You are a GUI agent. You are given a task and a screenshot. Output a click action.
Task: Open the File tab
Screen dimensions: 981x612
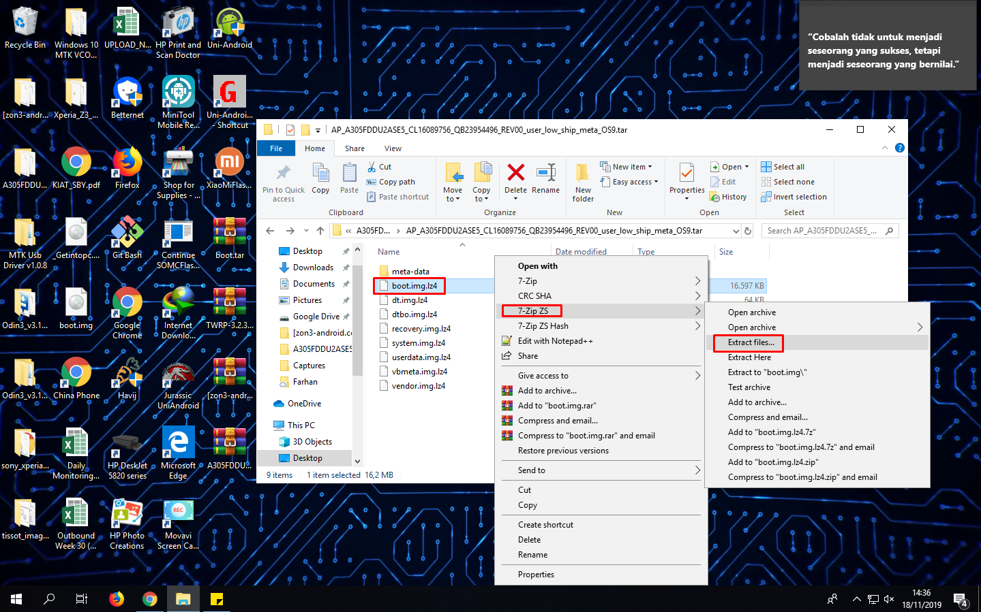click(x=276, y=148)
